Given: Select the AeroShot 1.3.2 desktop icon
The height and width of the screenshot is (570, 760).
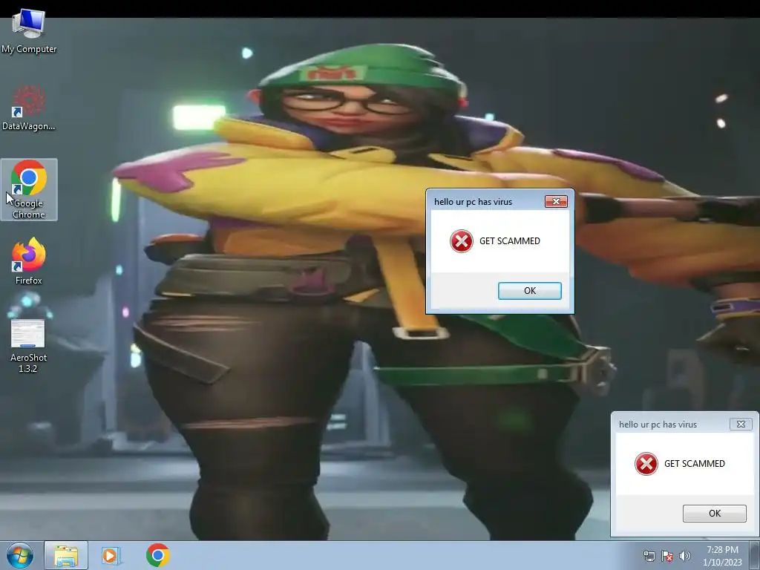Looking at the screenshot, I should [28, 346].
